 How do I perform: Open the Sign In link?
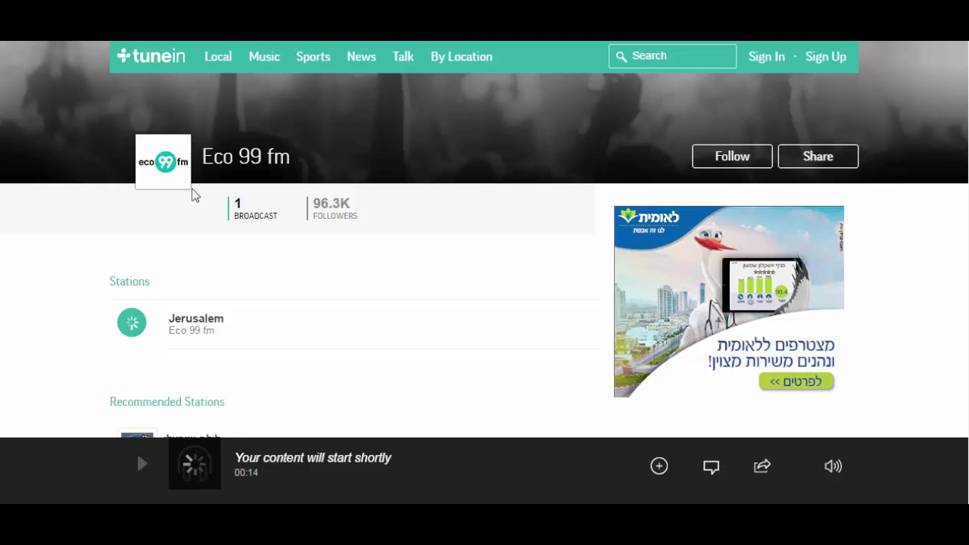[x=766, y=57]
